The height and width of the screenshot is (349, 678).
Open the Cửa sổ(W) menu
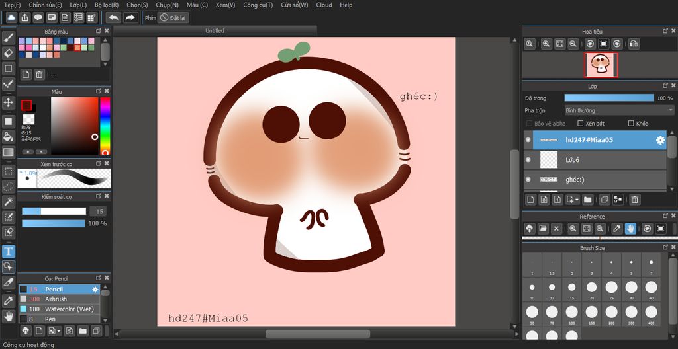tap(295, 5)
